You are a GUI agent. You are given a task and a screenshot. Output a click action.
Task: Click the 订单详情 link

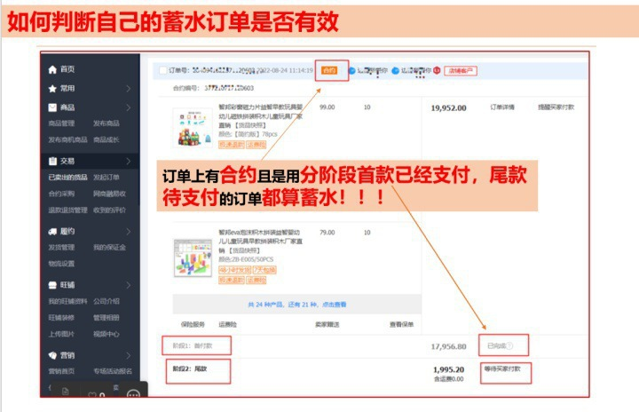pyautogui.click(x=503, y=107)
